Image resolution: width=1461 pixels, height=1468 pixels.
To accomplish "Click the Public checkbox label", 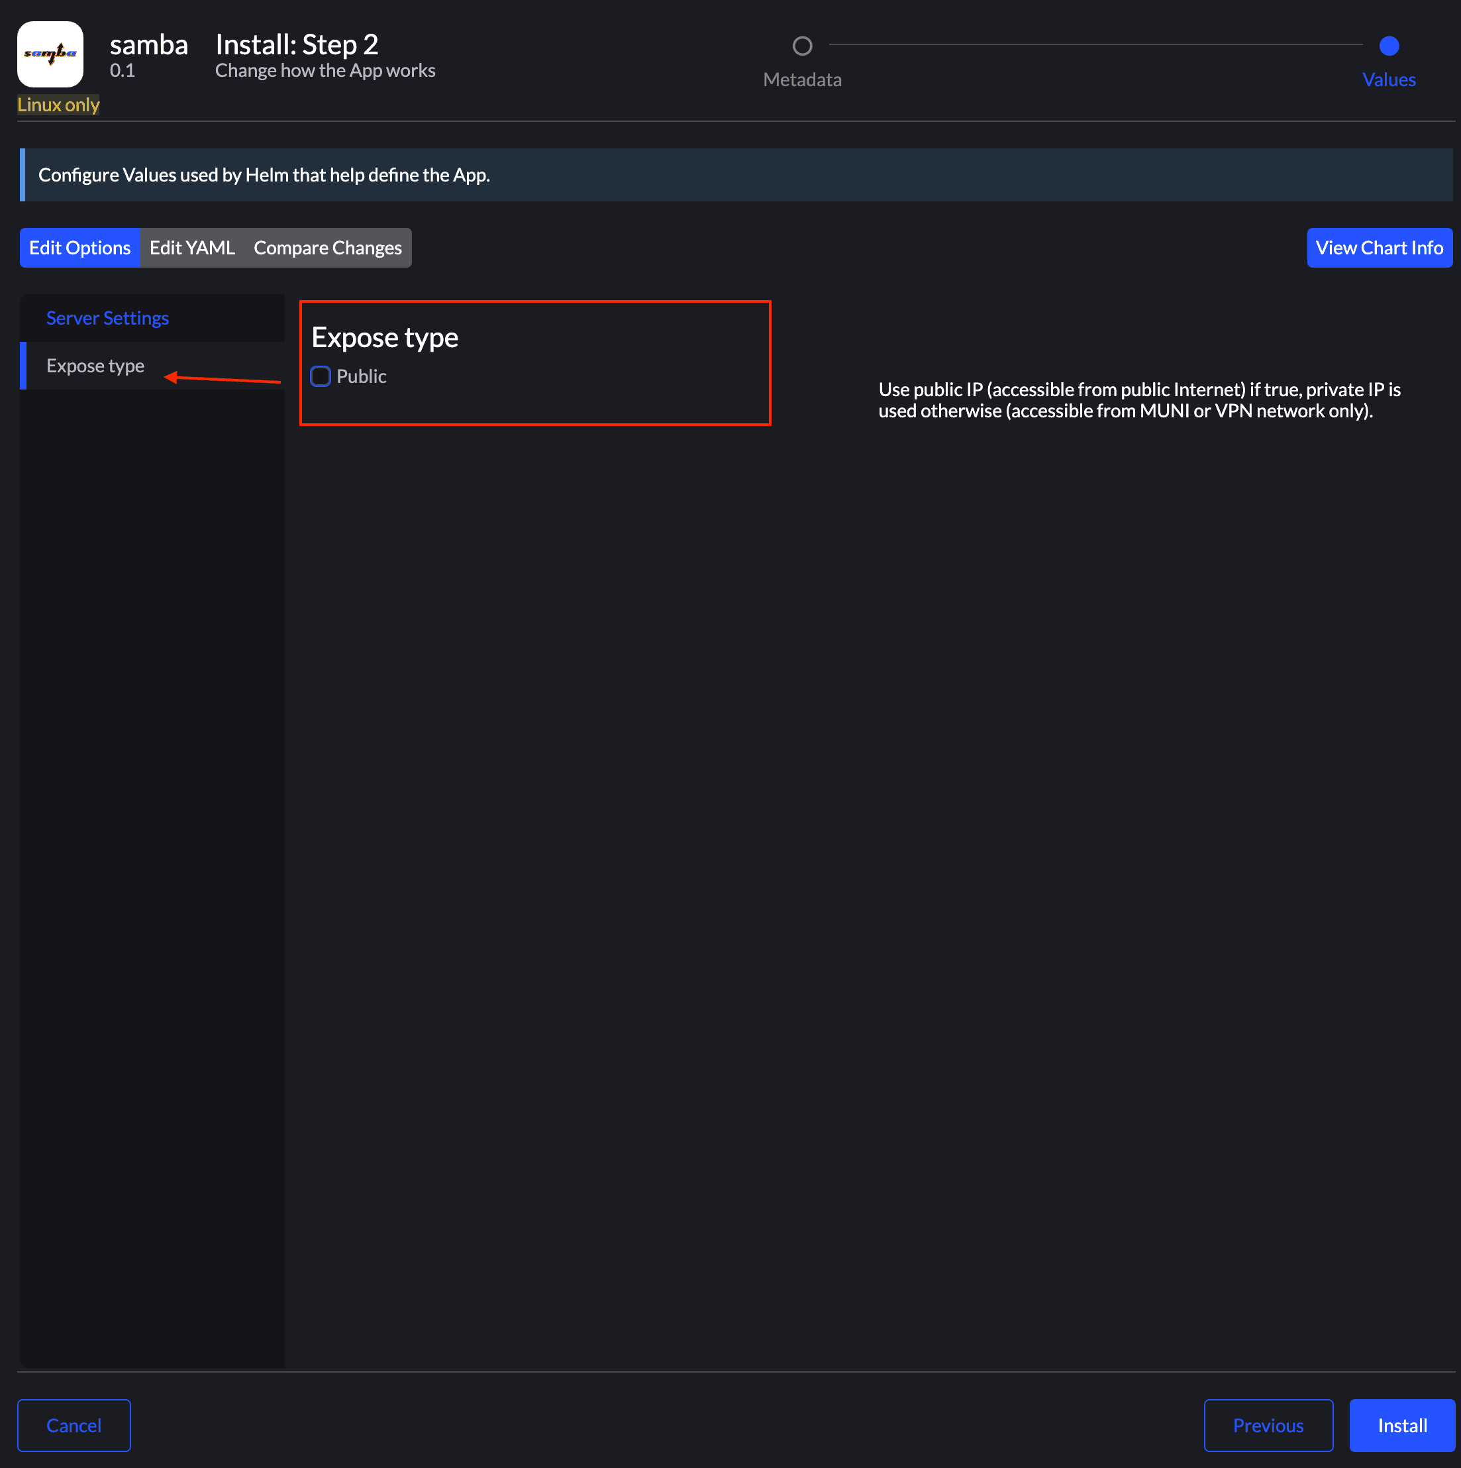I will [x=361, y=376].
